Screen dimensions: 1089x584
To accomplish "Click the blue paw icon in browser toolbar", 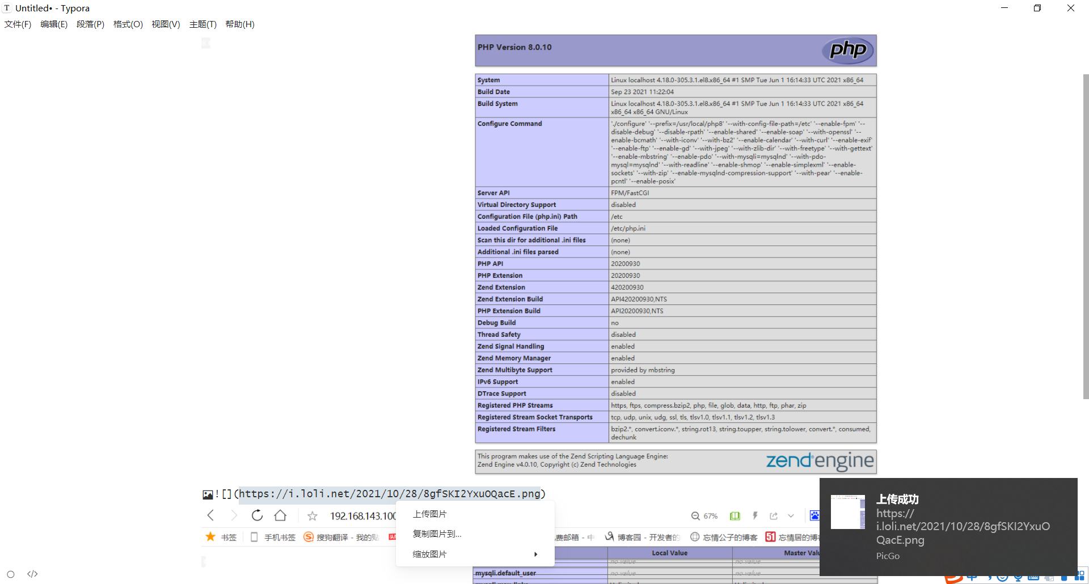I will click(814, 515).
